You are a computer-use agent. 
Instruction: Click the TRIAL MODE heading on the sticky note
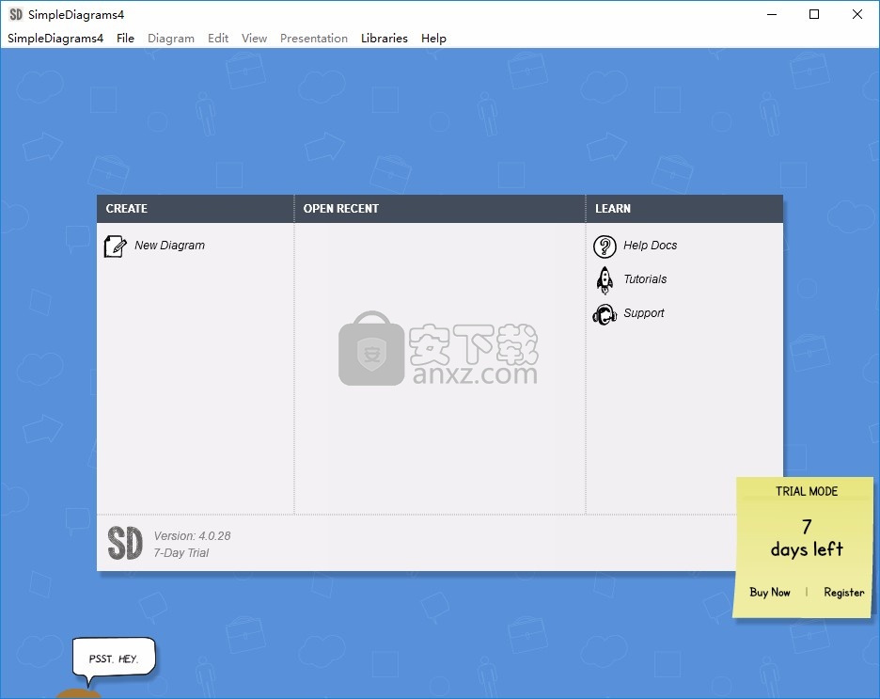click(x=807, y=491)
